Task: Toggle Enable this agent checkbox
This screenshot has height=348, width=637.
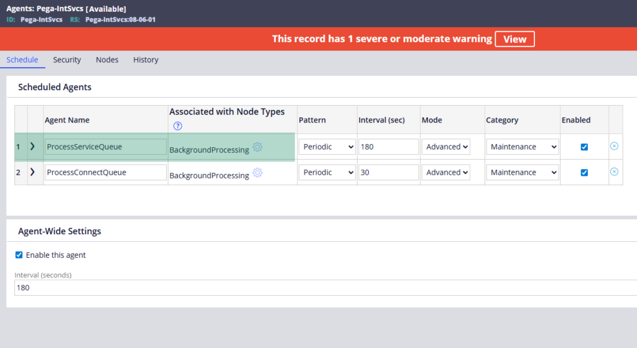Action: [x=19, y=255]
